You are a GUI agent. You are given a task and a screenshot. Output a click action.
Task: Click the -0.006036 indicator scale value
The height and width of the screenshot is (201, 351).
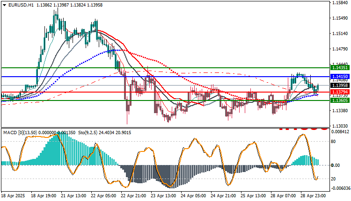tap(340, 188)
